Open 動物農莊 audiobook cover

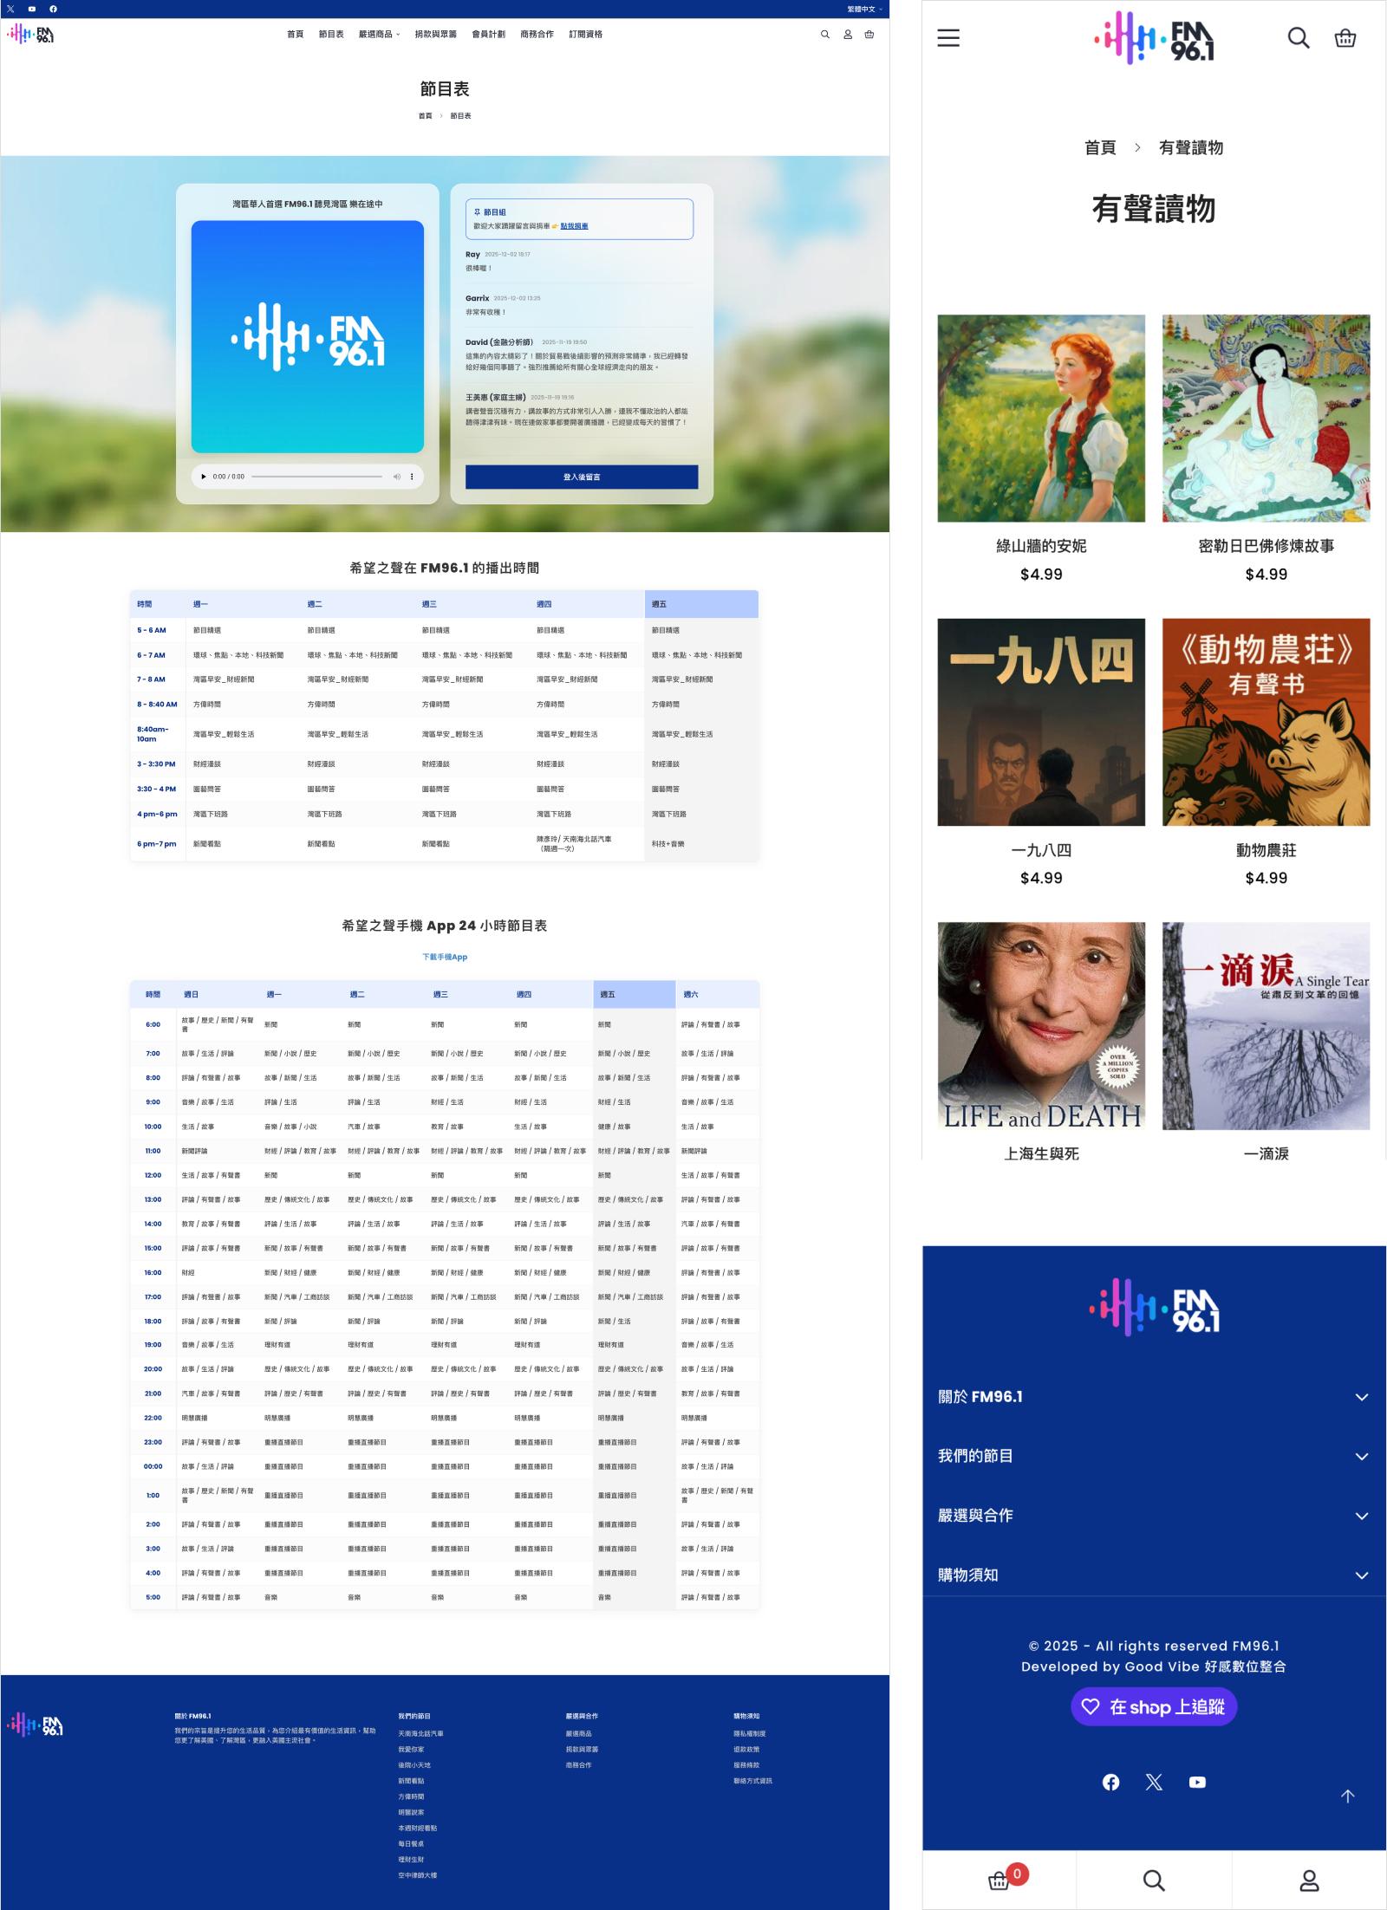pos(1267,722)
